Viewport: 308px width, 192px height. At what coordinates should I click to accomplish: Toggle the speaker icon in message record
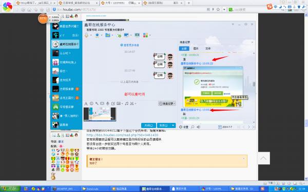(x=198, y=127)
